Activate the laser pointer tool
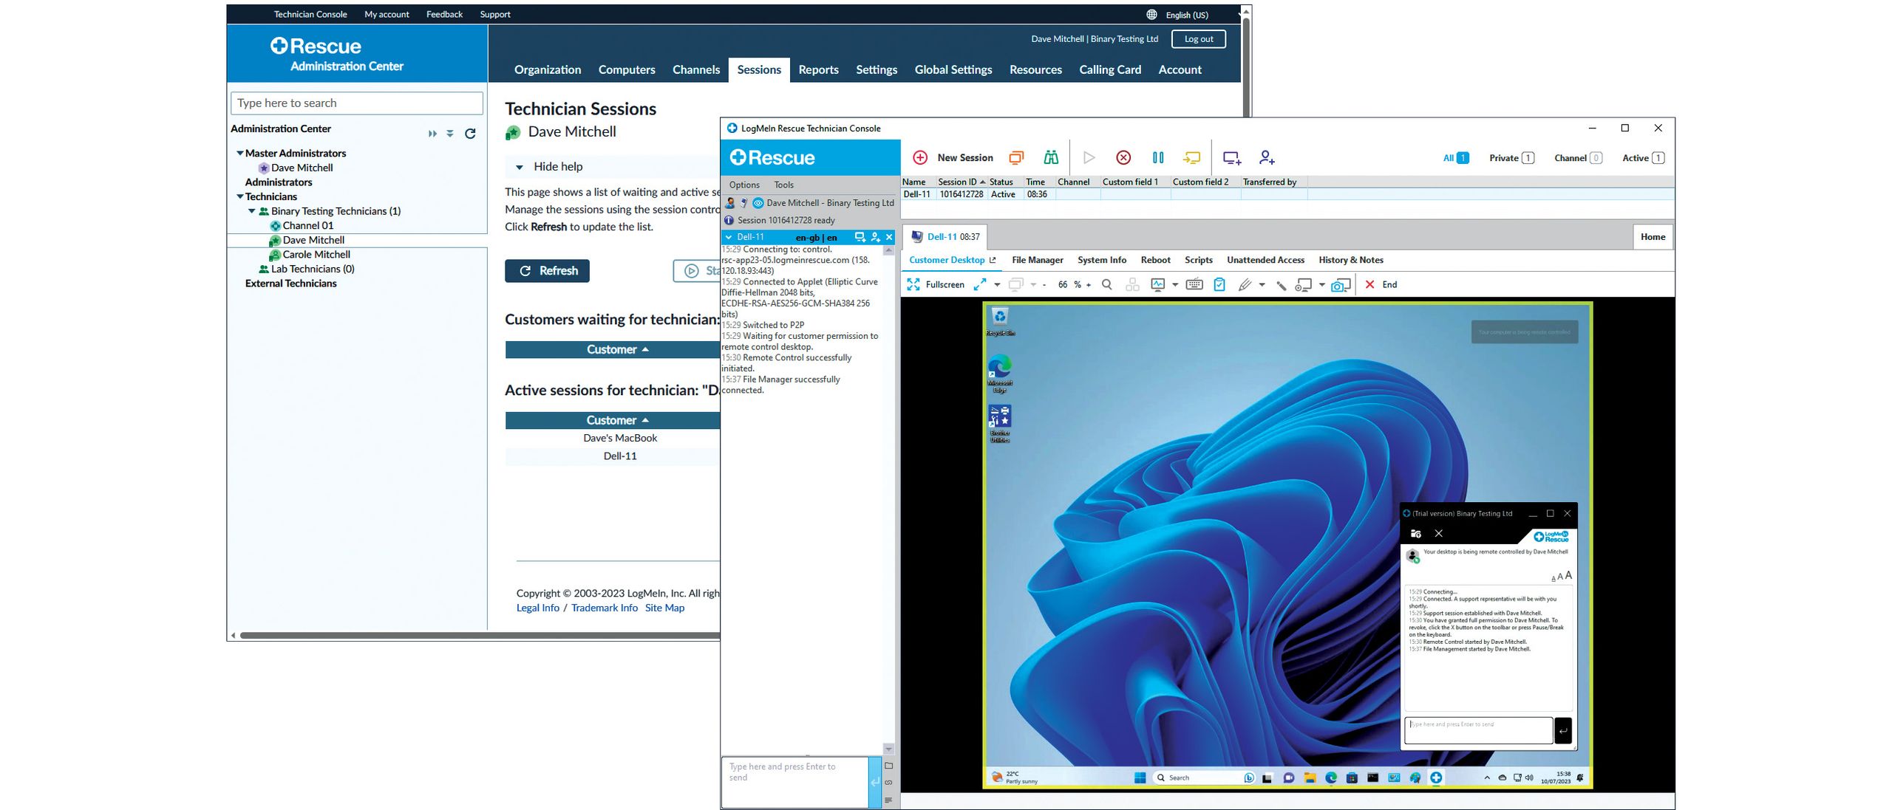The width and height of the screenshot is (1892, 810). (x=1281, y=285)
